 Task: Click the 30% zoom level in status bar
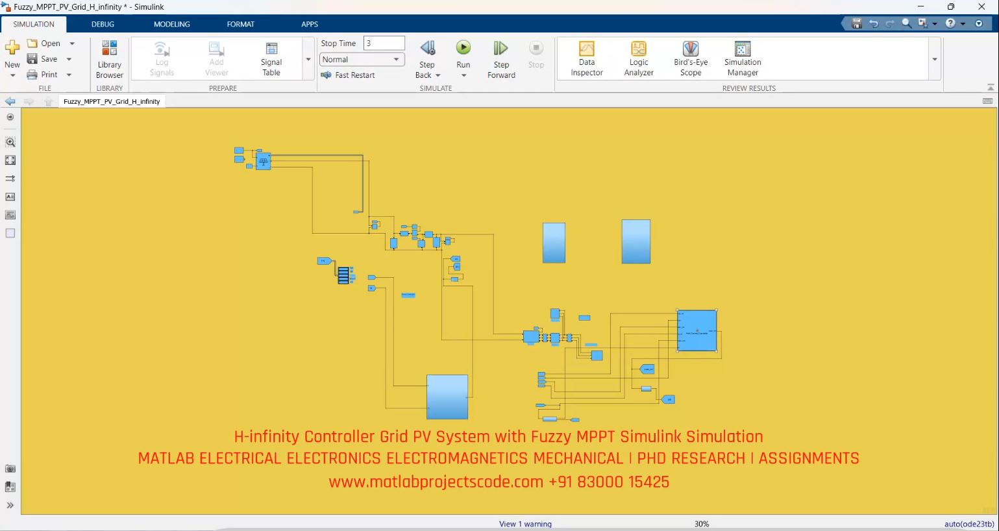click(x=702, y=524)
